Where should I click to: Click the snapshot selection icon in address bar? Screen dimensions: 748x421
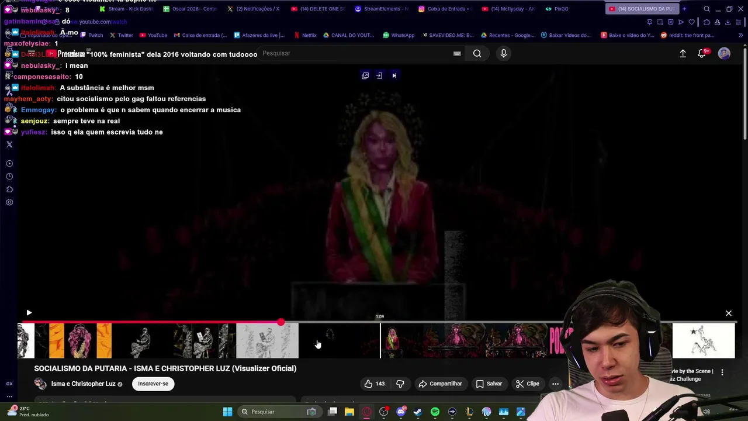click(660, 22)
